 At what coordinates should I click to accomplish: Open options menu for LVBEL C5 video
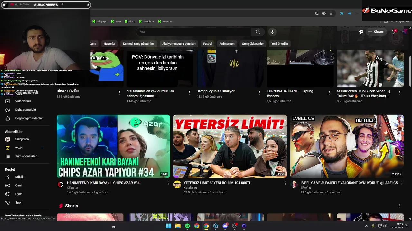(401, 183)
